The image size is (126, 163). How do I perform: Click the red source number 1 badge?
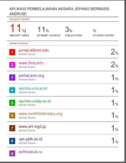(x=12, y=52)
